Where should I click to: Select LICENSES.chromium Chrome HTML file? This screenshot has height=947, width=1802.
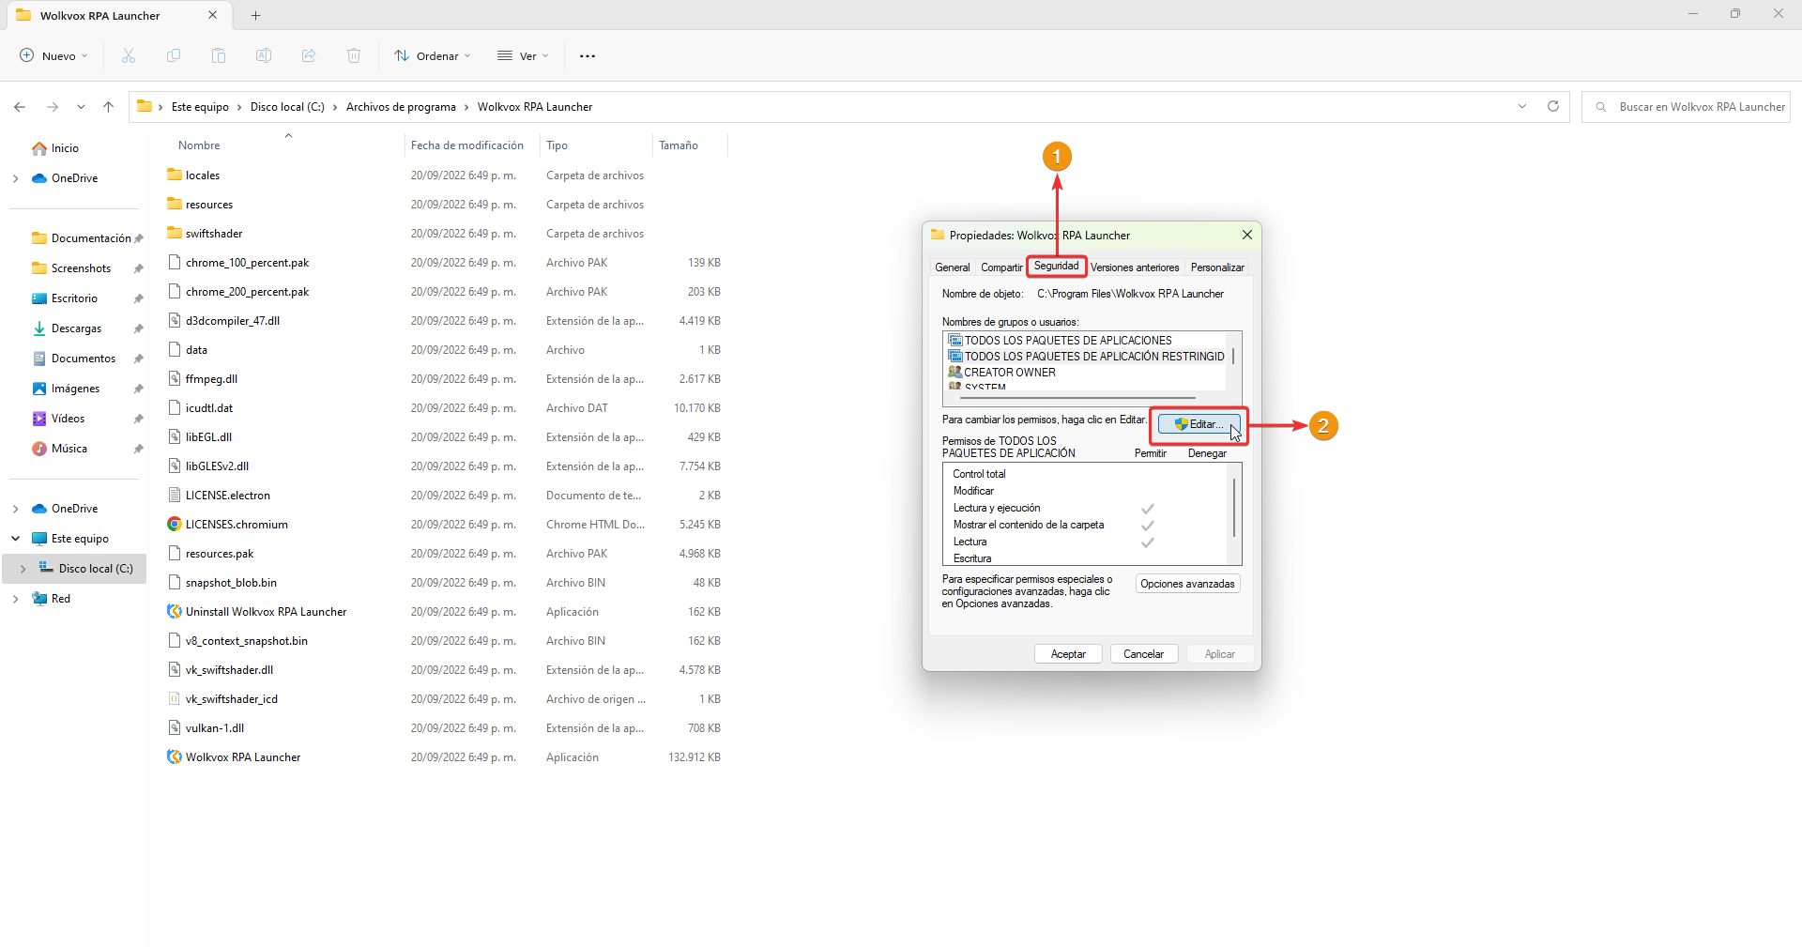[237, 525]
